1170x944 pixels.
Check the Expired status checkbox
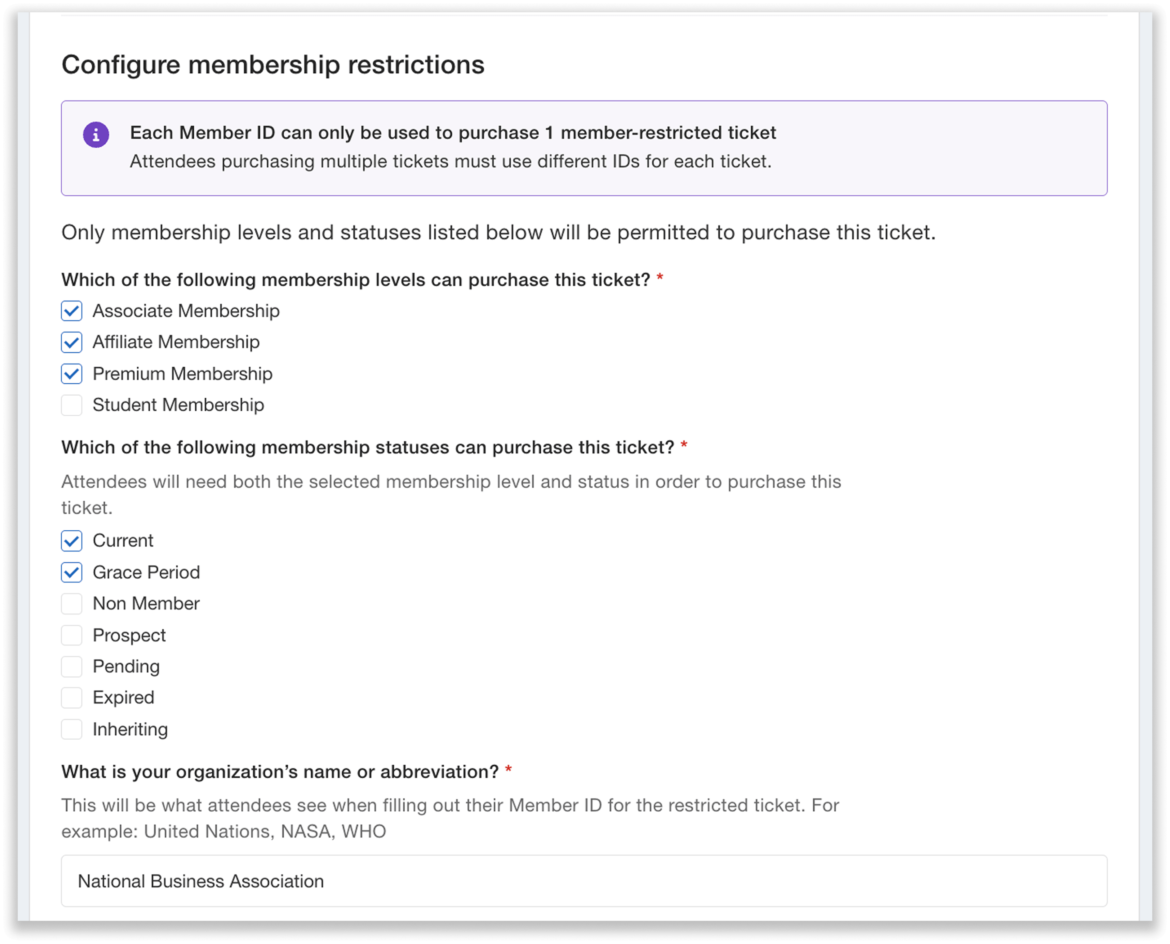[x=71, y=697]
